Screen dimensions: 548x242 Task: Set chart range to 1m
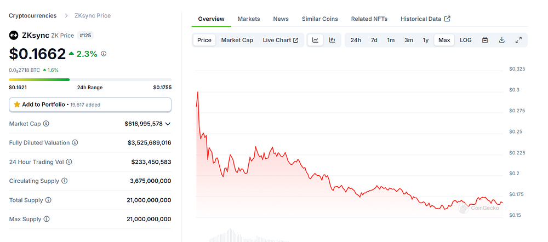click(x=391, y=40)
